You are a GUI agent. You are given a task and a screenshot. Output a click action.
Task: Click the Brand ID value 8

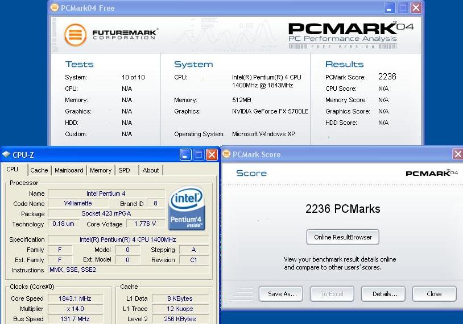tap(156, 203)
